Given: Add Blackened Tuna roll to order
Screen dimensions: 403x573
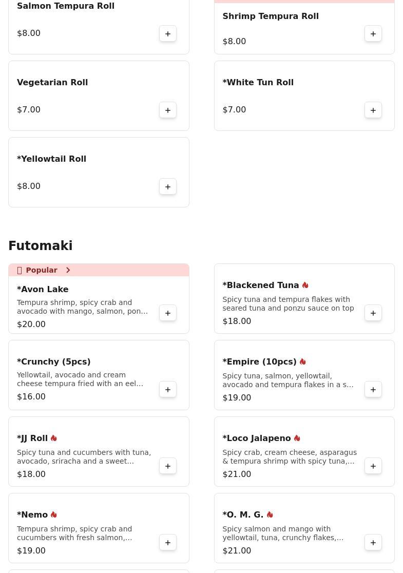Looking at the screenshot, I should (x=373, y=313).
